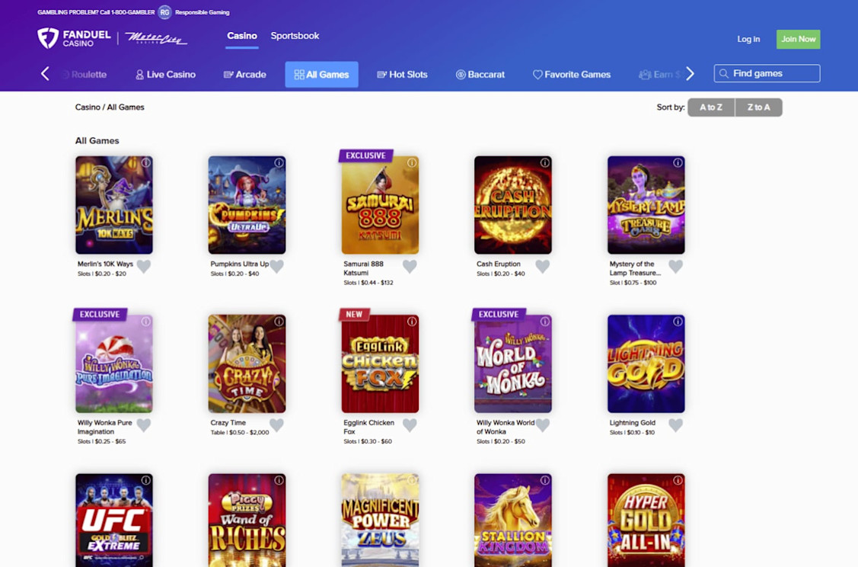858x567 pixels.
Task: Show info for Willy Wonka Pure Imagination
Action: [145, 322]
